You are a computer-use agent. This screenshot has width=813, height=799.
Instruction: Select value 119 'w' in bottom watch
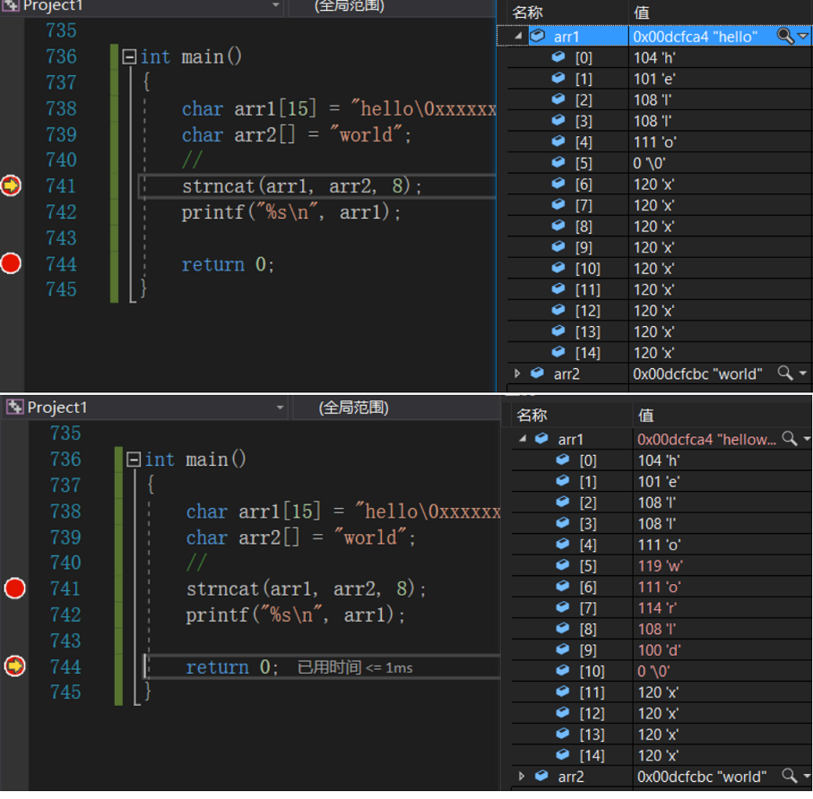pyautogui.click(x=660, y=566)
